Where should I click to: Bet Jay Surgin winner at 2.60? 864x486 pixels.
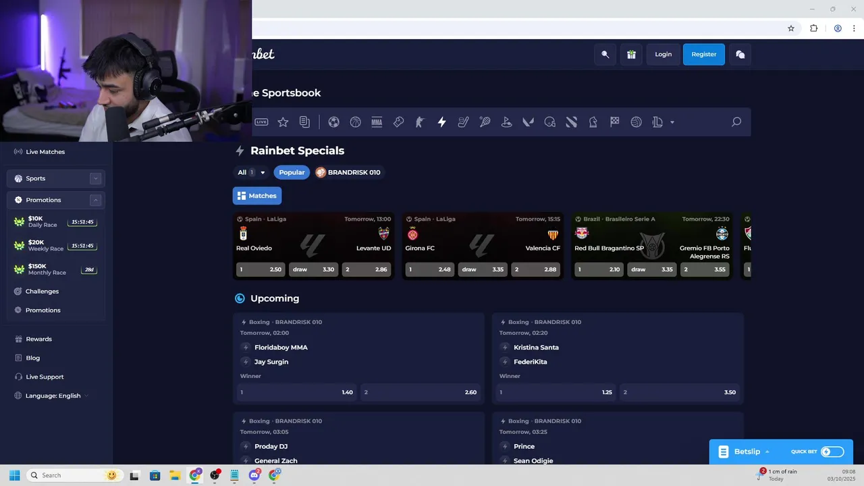tap(421, 392)
